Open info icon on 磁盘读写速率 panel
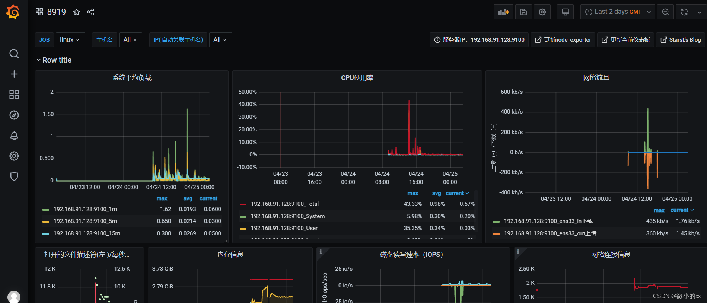Screen dimensions: 707x303 click(321, 252)
